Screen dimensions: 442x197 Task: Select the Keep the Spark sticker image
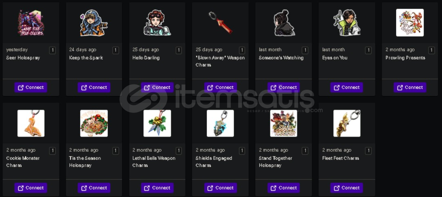click(94, 23)
